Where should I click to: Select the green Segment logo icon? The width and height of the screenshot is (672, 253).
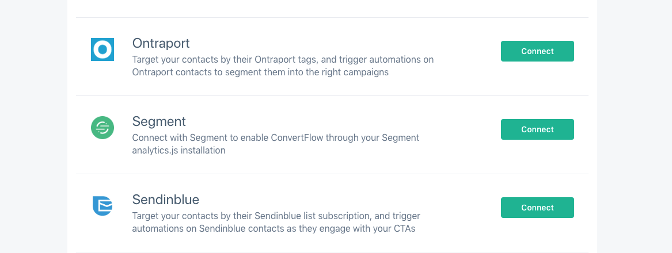[102, 128]
